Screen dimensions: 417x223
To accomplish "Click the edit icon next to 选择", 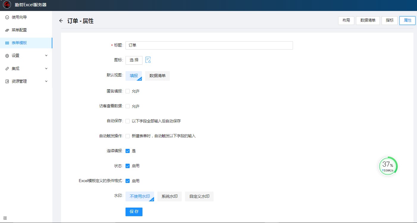I will pyautogui.click(x=148, y=60).
